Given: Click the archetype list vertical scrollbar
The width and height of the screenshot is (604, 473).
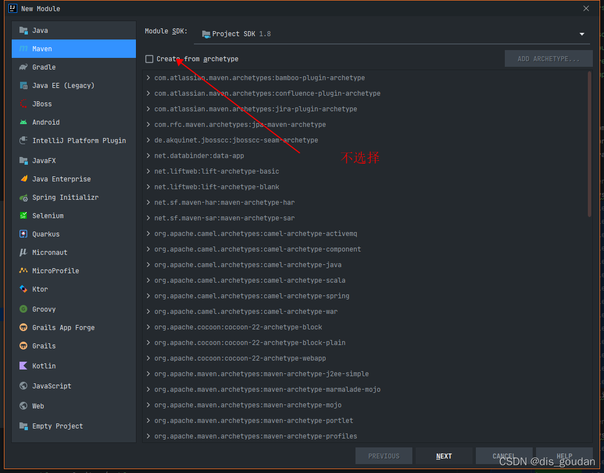Looking at the screenshot, I should pos(590,145).
